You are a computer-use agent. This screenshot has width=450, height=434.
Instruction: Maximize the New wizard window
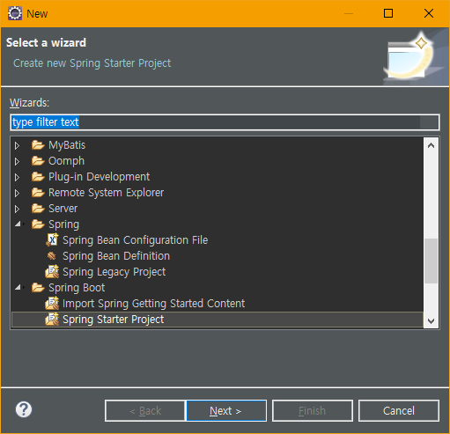pyautogui.click(x=388, y=13)
